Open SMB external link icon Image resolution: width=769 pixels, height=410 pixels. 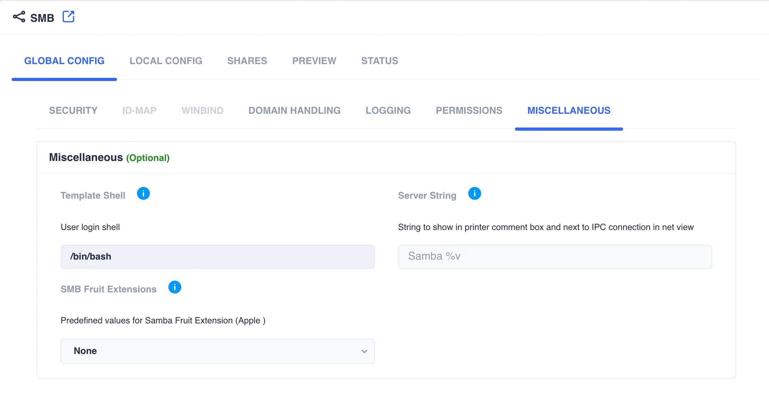pos(68,17)
